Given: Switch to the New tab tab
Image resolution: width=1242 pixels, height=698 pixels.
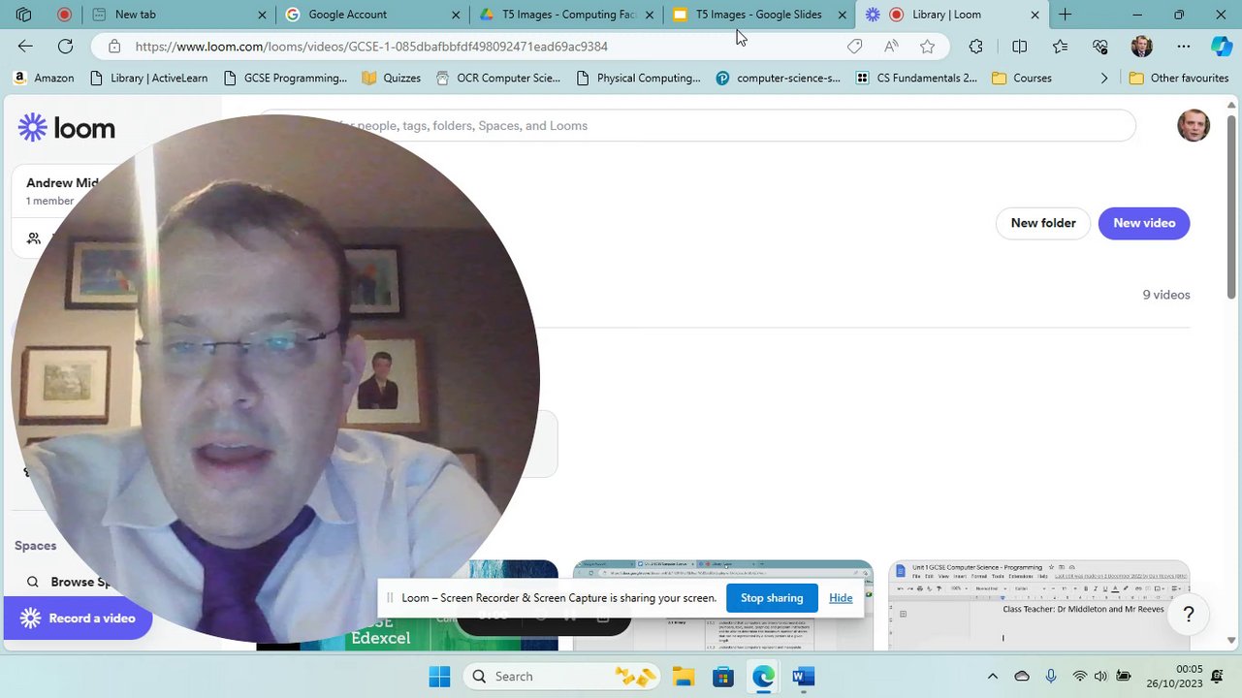Looking at the screenshot, I should point(179,15).
